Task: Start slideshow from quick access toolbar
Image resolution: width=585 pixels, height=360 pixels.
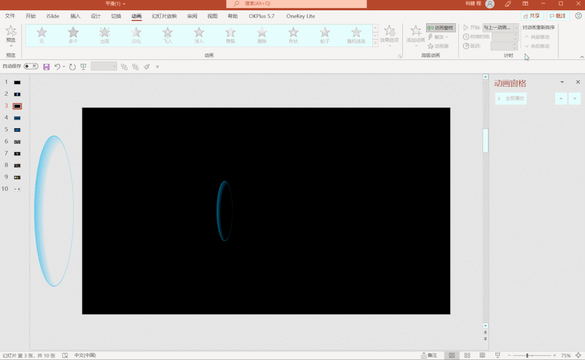Action: coord(83,67)
